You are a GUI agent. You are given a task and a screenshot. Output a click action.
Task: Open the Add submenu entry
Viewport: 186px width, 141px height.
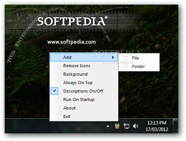pyautogui.click(x=84, y=57)
